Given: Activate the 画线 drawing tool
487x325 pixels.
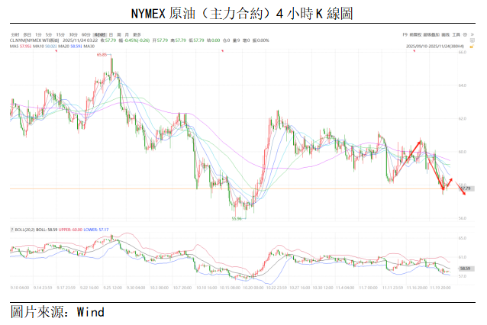Looking at the screenshot, I should point(446,35).
